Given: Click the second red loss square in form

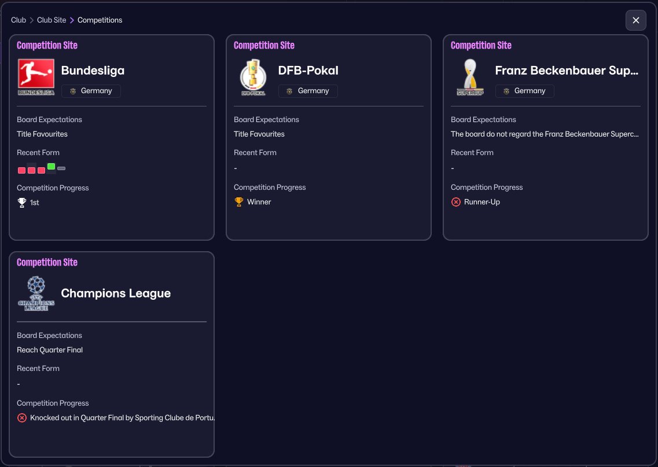Looking at the screenshot, I should [31, 170].
